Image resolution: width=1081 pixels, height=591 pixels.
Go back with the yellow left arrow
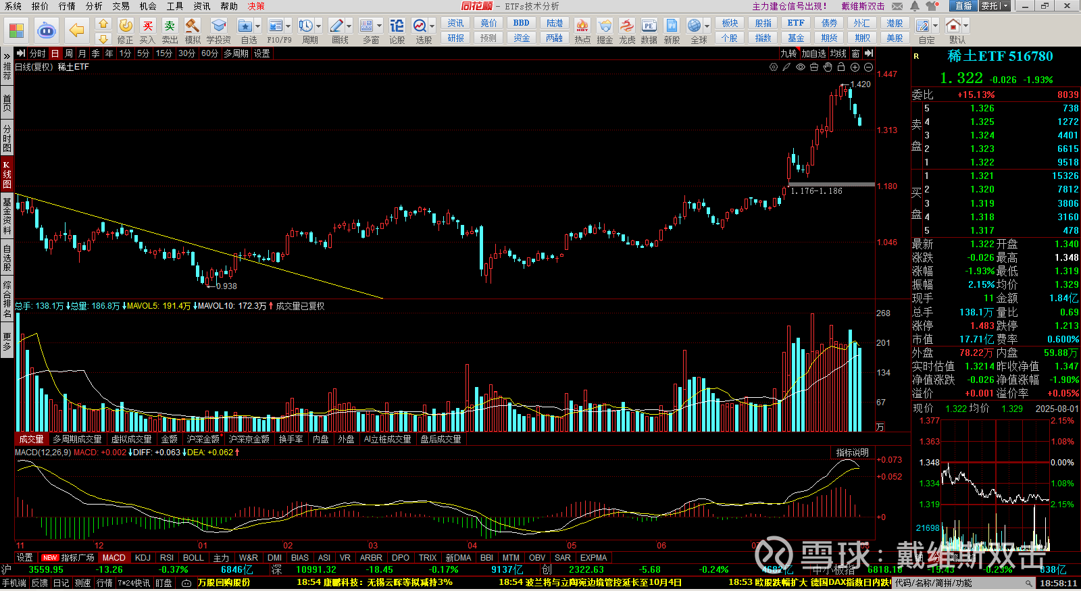coord(77,30)
